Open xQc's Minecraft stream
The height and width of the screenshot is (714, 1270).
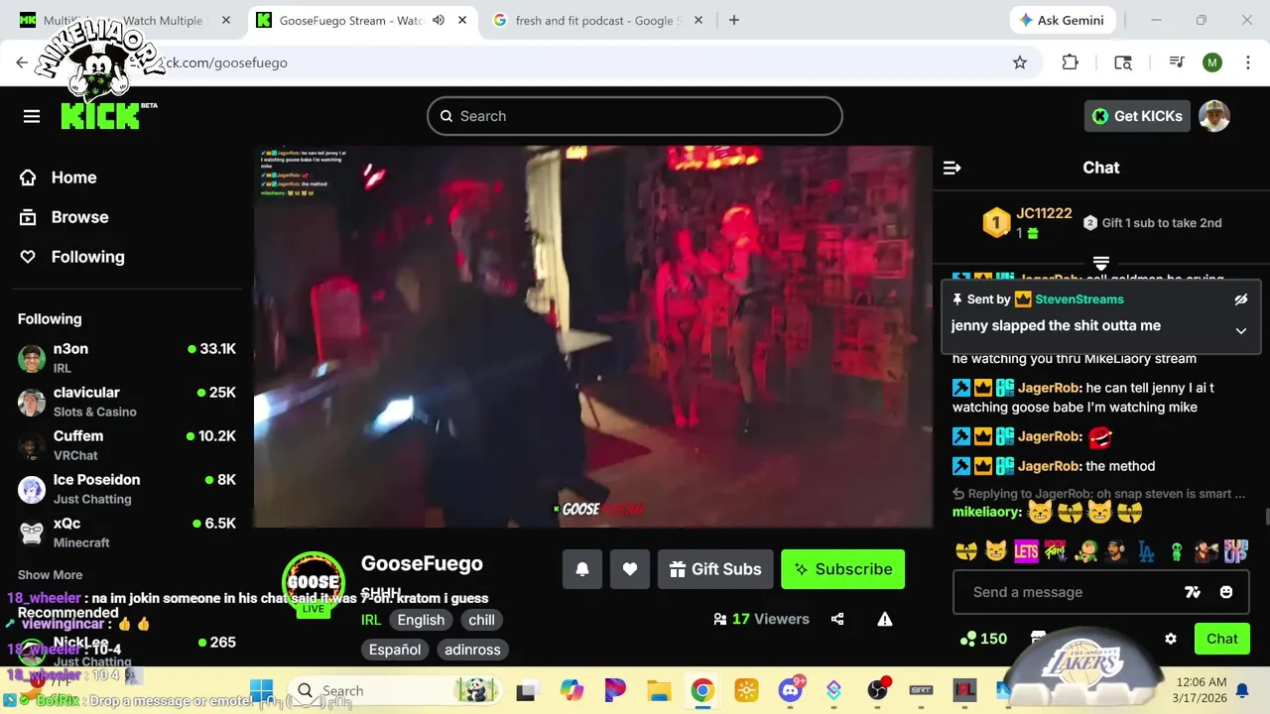pos(127,533)
